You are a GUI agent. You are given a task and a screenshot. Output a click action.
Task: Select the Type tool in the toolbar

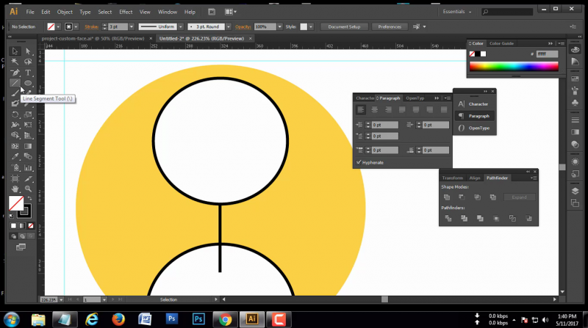click(x=28, y=73)
